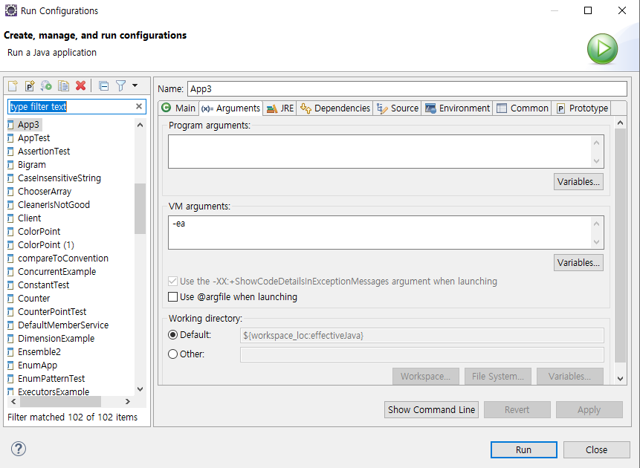This screenshot has width=640, height=468.
Task: Click the Export launch configuration icon
Action: (x=46, y=85)
